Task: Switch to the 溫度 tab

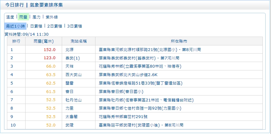Action: 10,17
